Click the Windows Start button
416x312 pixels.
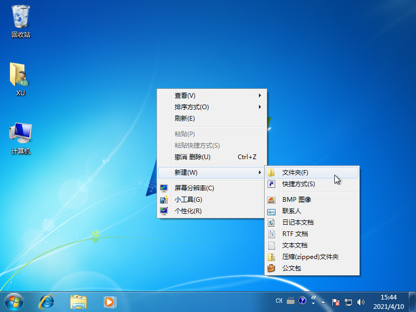[14, 301]
